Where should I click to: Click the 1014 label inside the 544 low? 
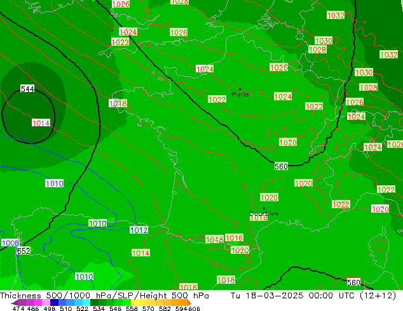point(41,123)
